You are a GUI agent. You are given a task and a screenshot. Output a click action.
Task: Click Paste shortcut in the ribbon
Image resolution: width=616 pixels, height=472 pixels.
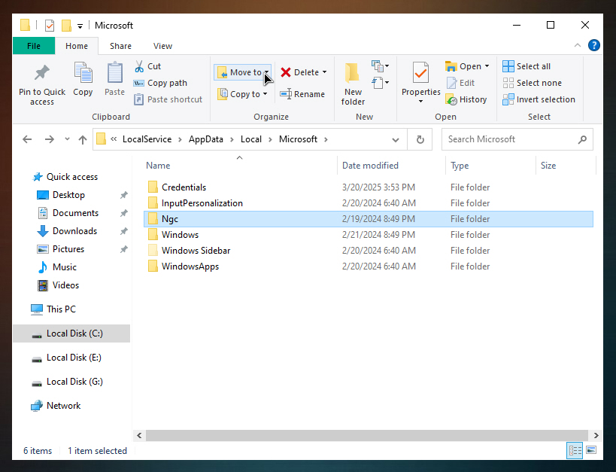168,99
